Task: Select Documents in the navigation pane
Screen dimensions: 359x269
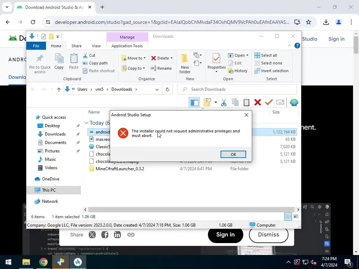Action: point(55,143)
